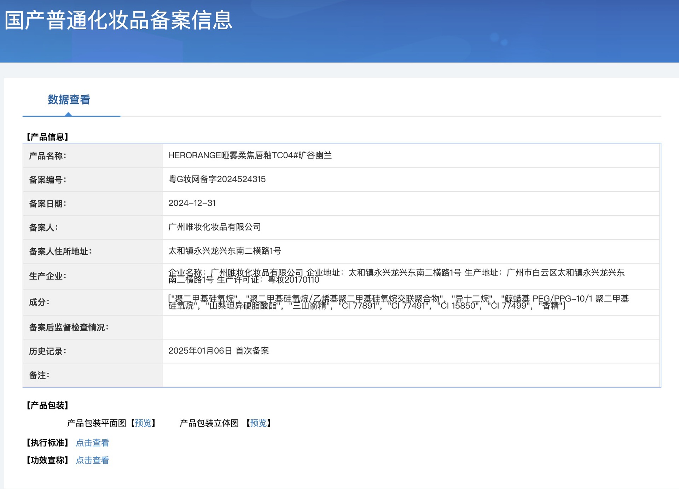This screenshot has width=679, height=489.
Task: Click the 成分 row label
Action: click(39, 302)
